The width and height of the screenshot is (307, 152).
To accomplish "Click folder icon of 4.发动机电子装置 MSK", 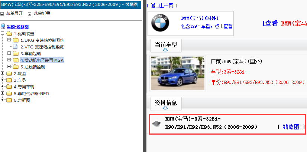I will click(x=16, y=60).
